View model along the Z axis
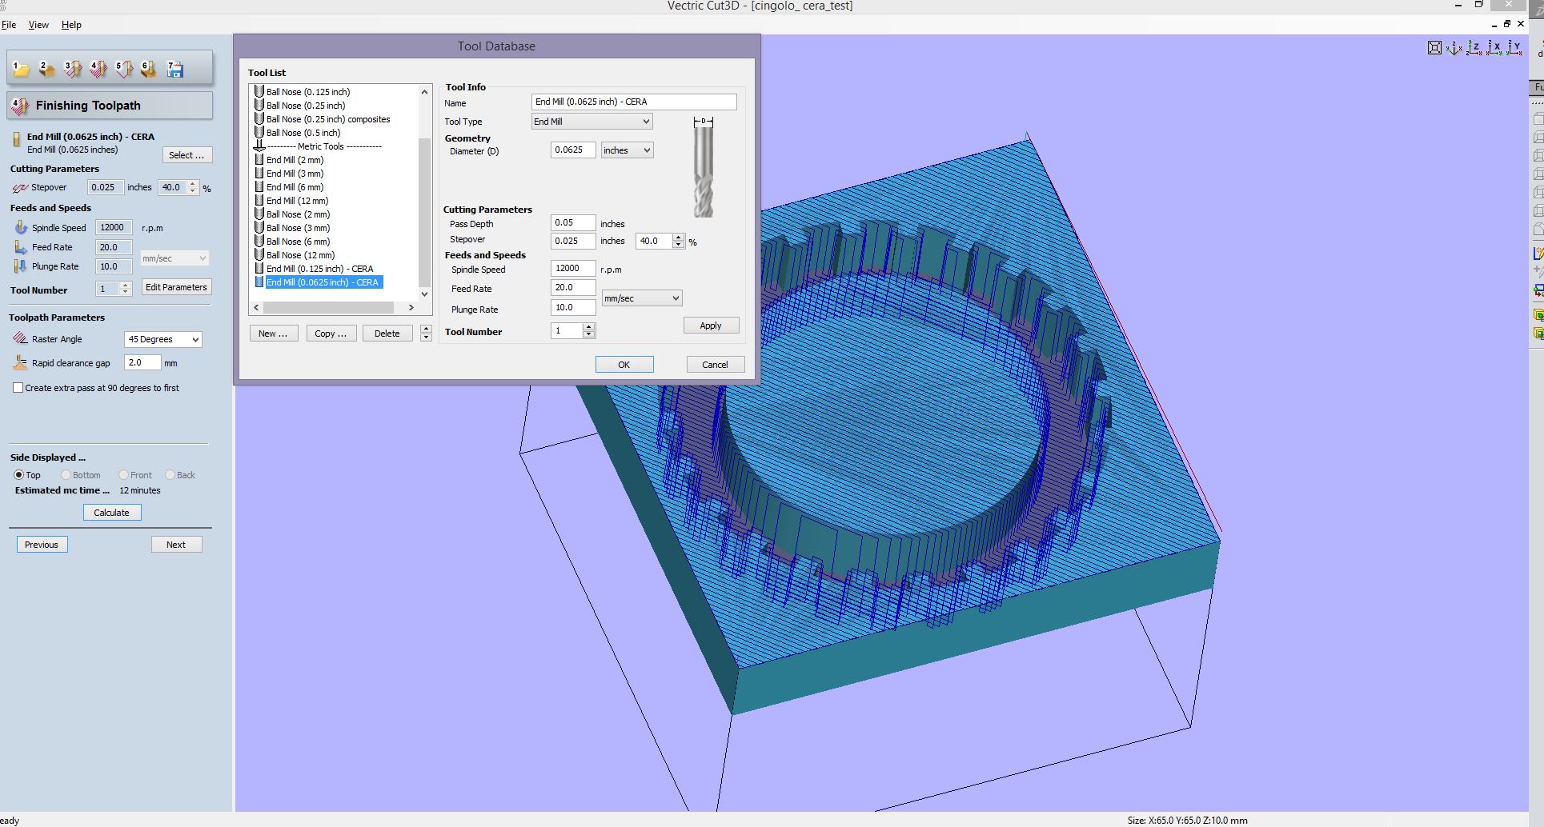 [x=1474, y=48]
